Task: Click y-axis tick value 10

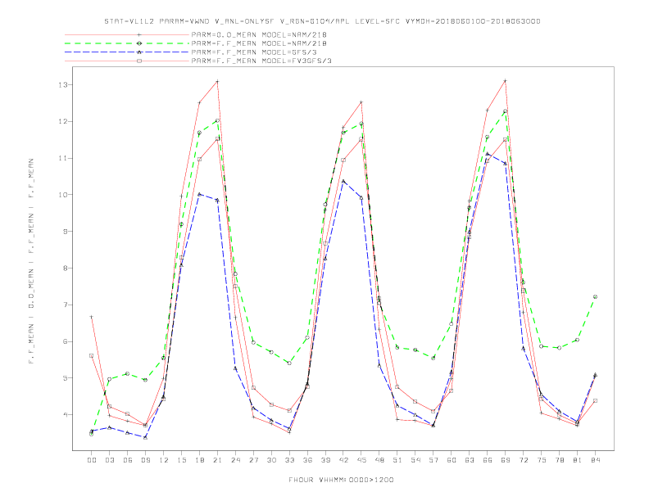Action: 62,195
